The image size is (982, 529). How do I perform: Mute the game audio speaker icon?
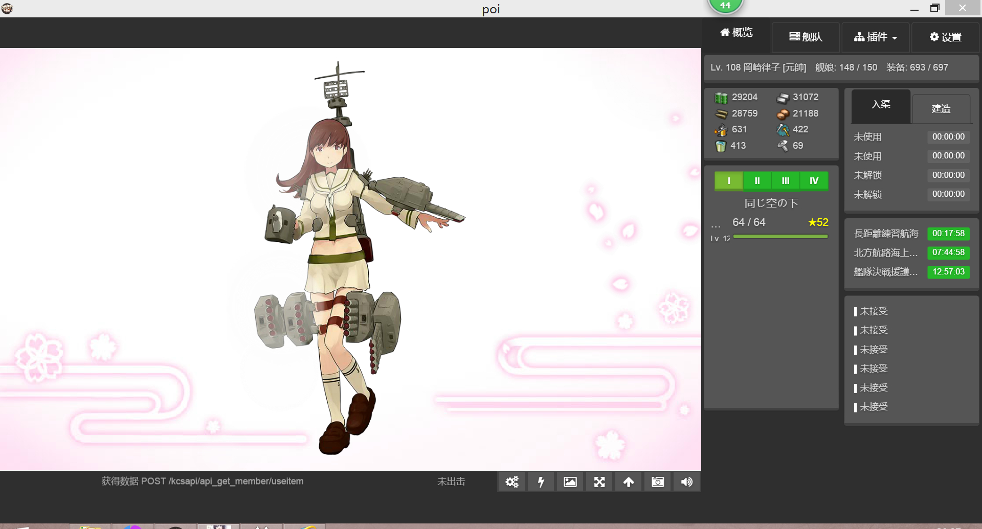pyautogui.click(x=687, y=481)
